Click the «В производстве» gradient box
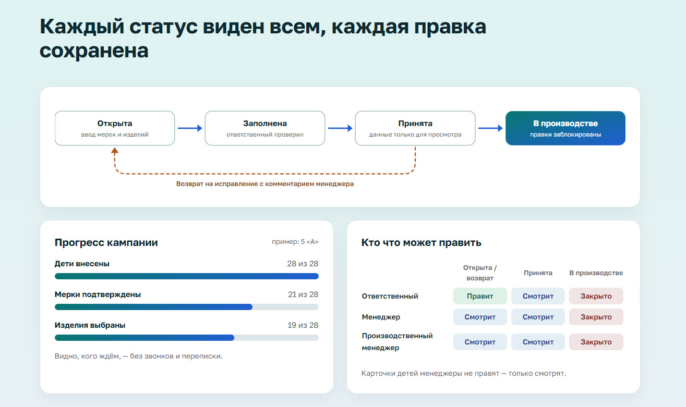The image size is (686, 407). [565, 128]
